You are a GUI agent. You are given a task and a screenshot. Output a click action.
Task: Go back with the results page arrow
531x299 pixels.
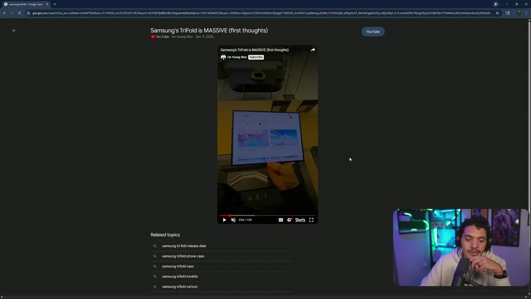[x=14, y=30]
